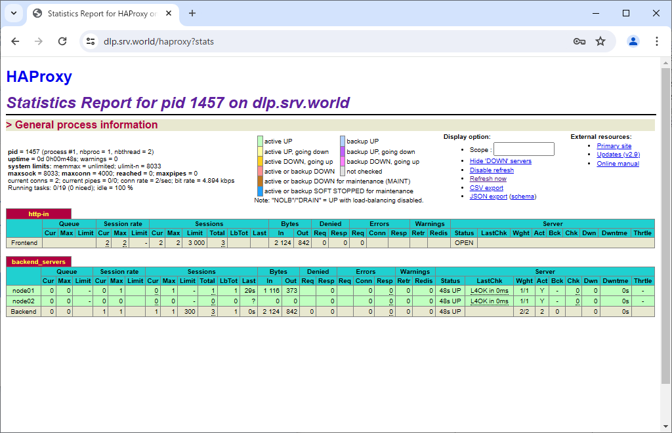Viewport: 672px width, 433px height.
Task: Select the node01 server row name
Action: [x=24, y=290]
